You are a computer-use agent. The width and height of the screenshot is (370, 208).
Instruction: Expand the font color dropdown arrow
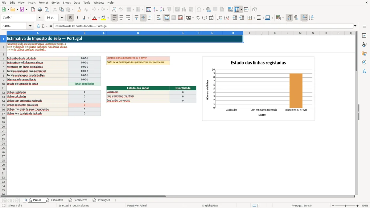pos(99,18)
